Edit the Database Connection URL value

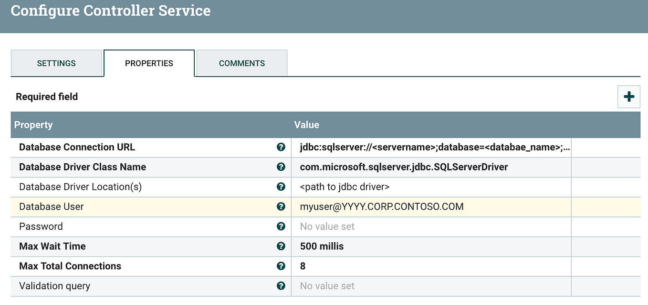point(429,147)
